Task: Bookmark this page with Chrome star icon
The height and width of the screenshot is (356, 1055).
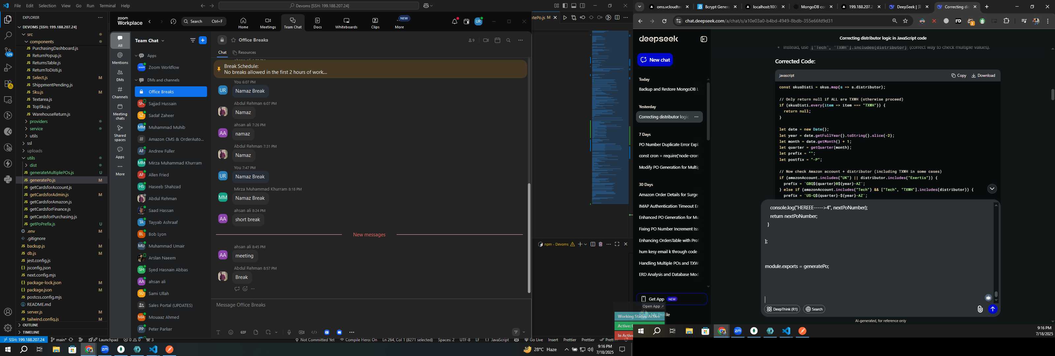Action: click(906, 21)
